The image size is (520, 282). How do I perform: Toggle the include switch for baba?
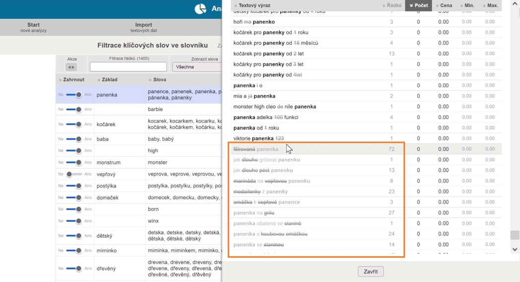(73, 139)
